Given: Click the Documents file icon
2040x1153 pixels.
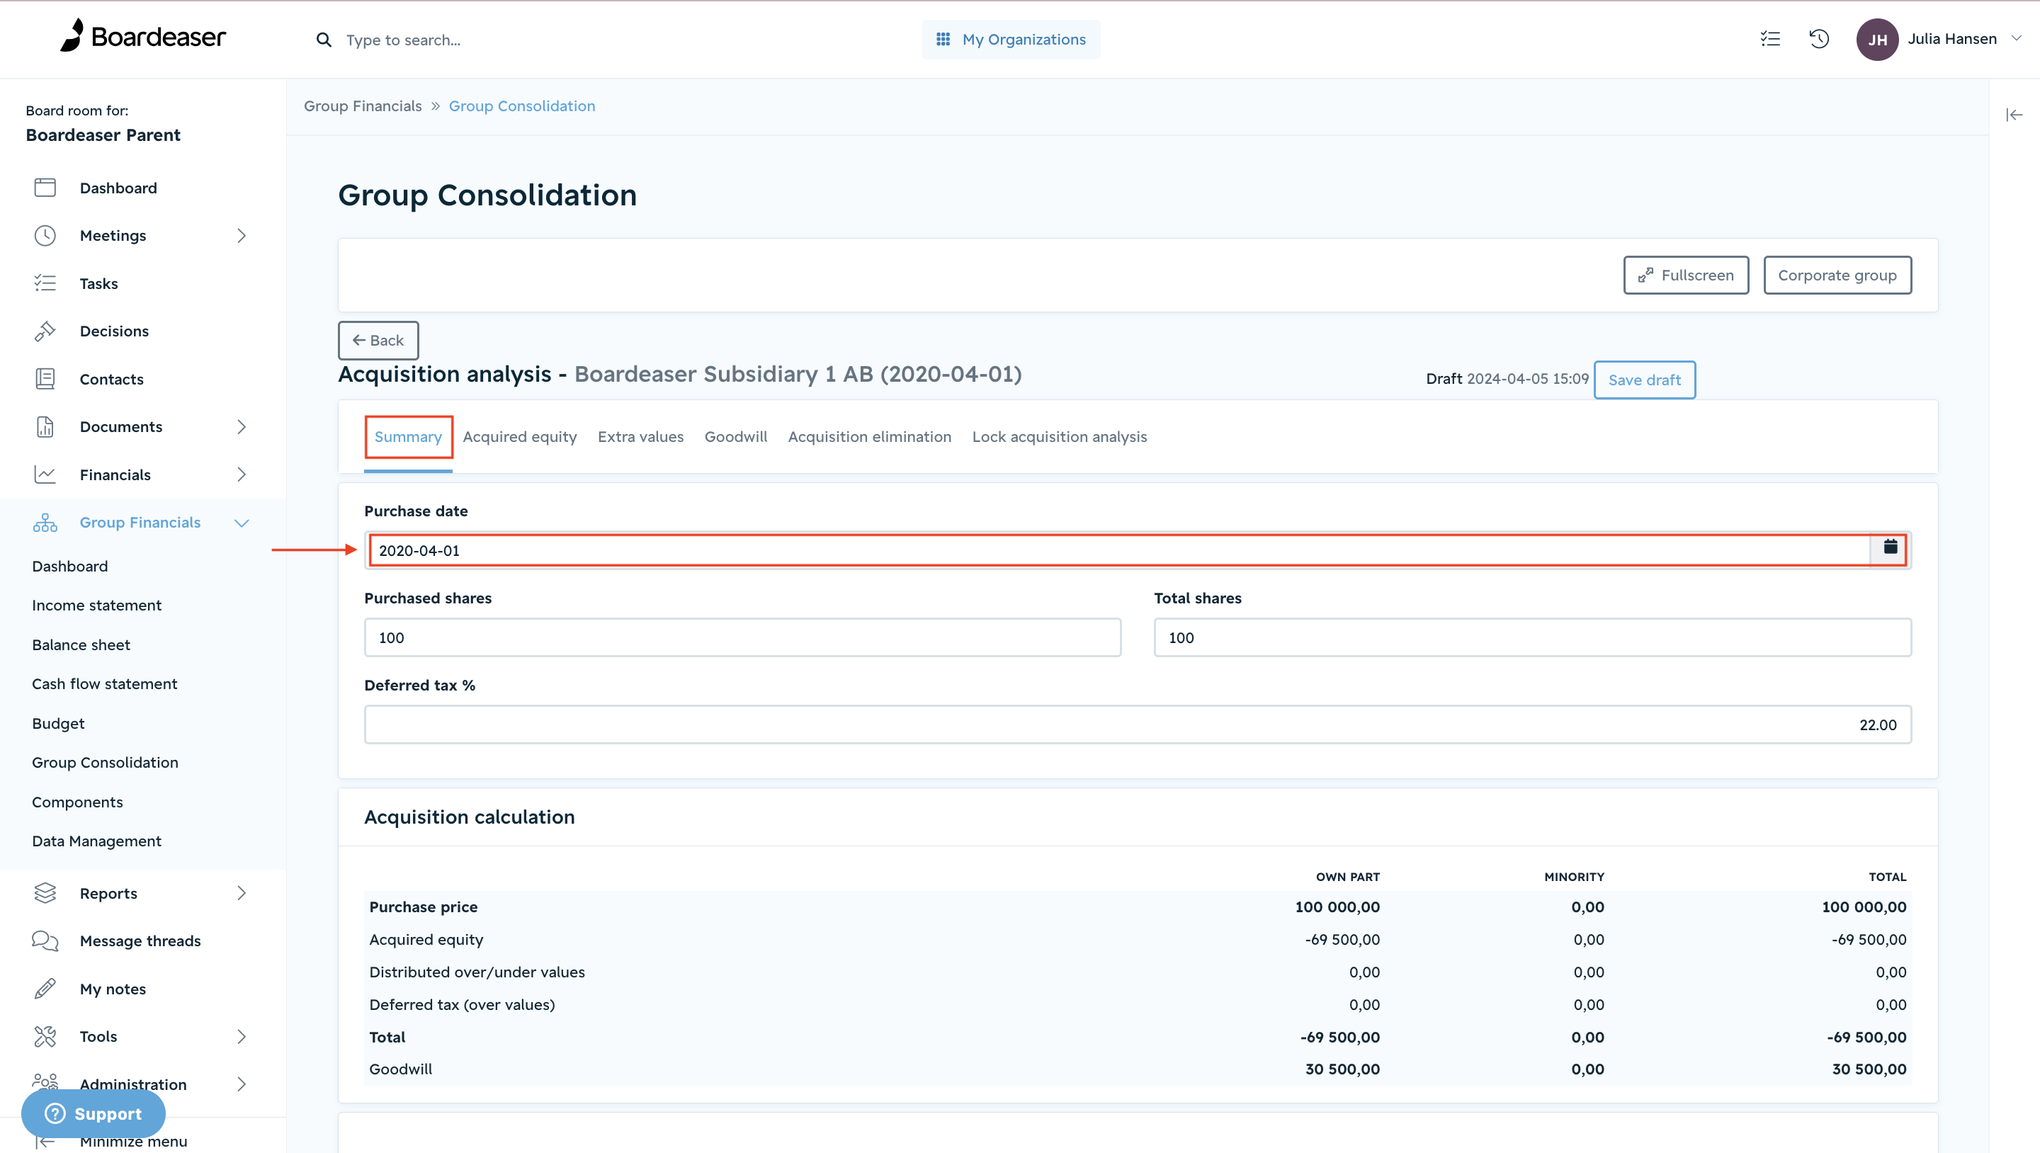Looking at the screenshot, I should [x=45, y=427].
